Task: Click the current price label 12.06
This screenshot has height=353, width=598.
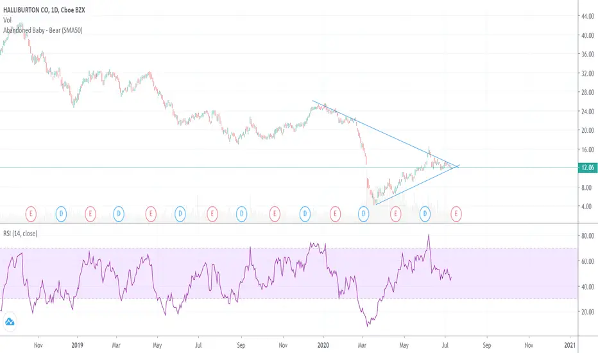Action: pos(587,168)
